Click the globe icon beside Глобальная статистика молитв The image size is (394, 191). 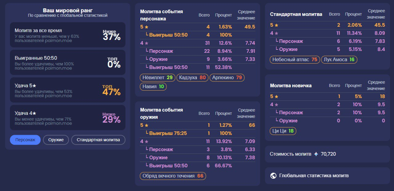(273, 176)
